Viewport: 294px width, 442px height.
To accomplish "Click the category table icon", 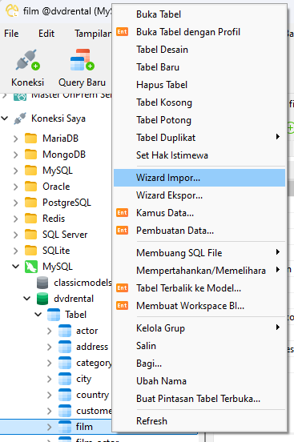I will pos(65,363).
